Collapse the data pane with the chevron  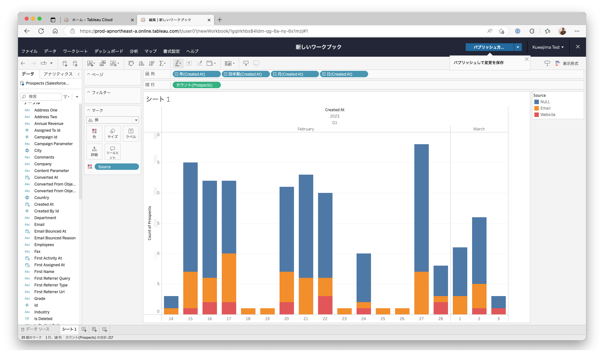79,74
